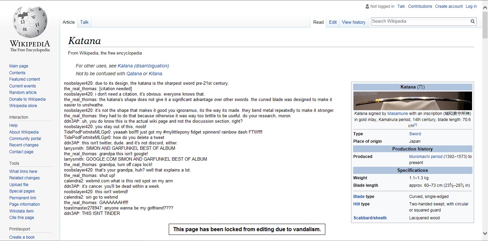Screen dimensions: 489x241
Task: Click the Wikipedia globe logo
Action: tap(30, 22)
